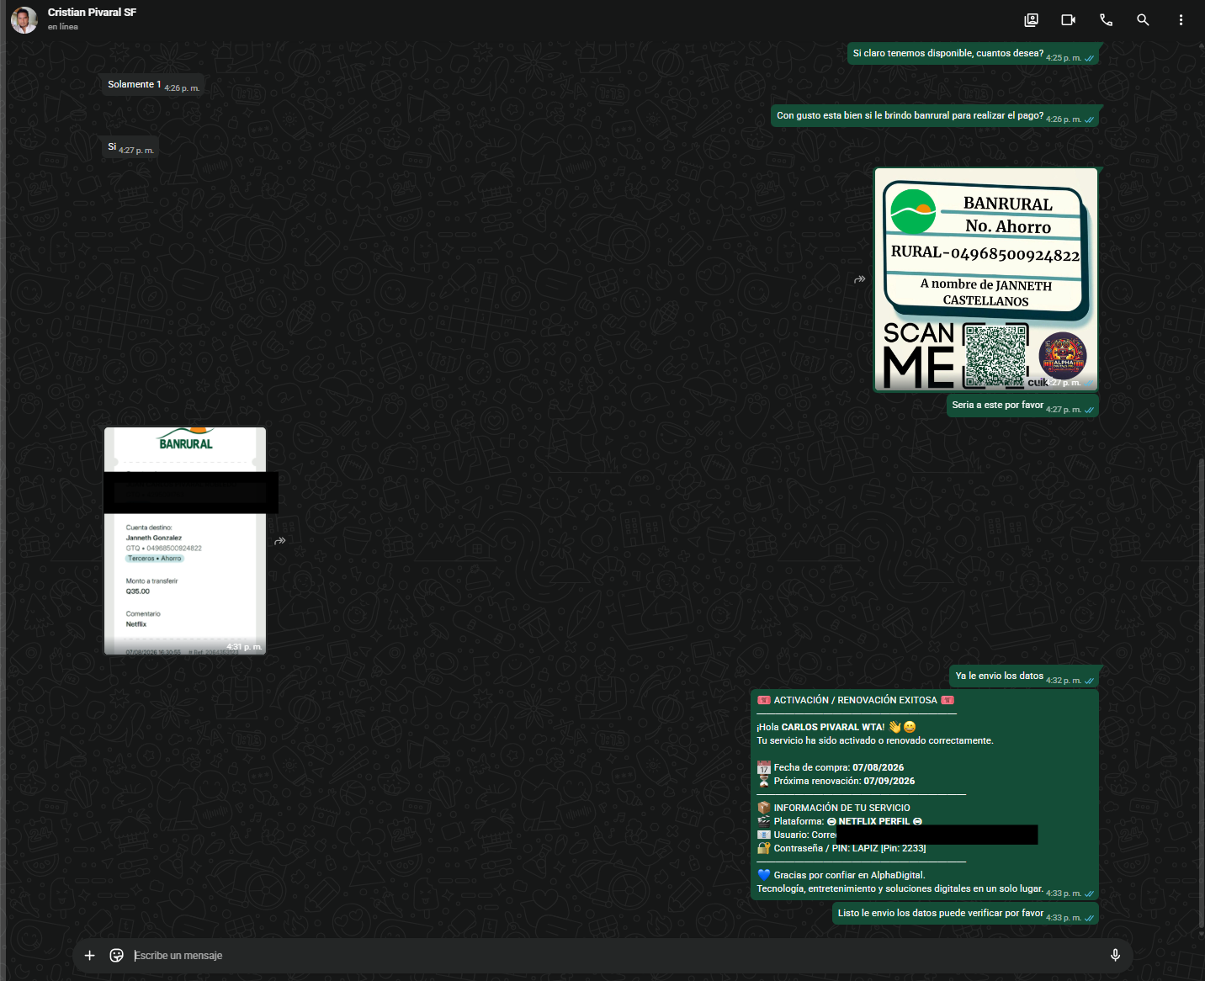Open the attach plus icon beside the message box
The image size is (1205, 981).
pos(90,955)
